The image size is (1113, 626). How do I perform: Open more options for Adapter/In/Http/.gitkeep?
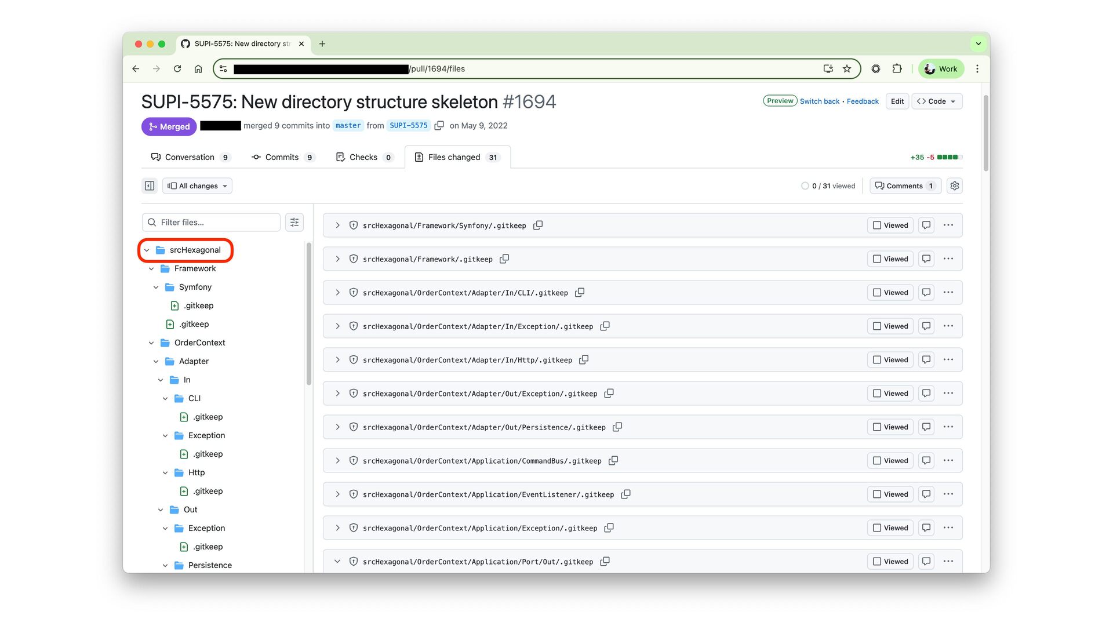[x=948, y=360]
